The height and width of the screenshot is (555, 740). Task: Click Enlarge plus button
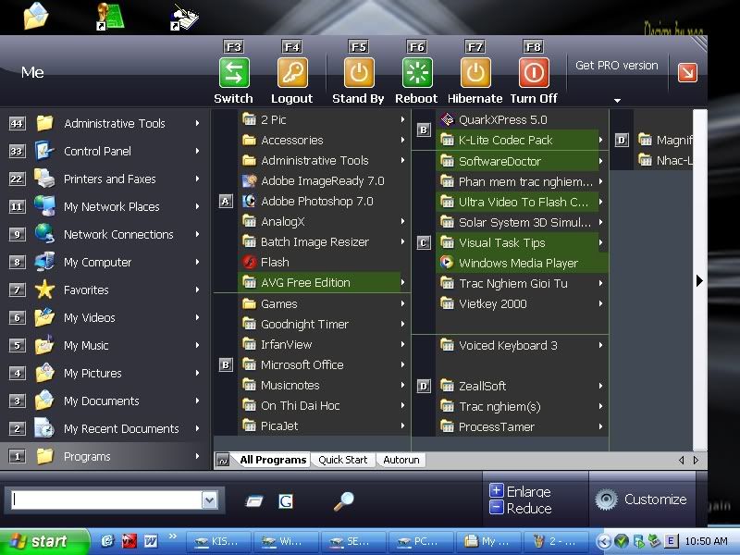point(497,491)
